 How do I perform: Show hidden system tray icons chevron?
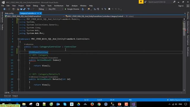pos(170,104)
